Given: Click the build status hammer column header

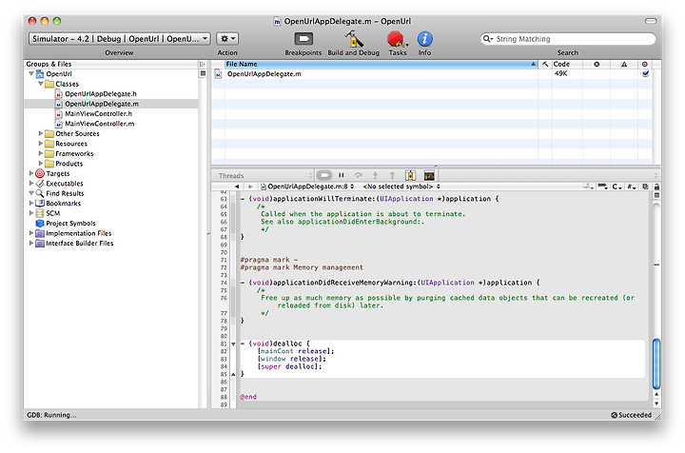Looking at the screenshot, I should click(545, 64).
